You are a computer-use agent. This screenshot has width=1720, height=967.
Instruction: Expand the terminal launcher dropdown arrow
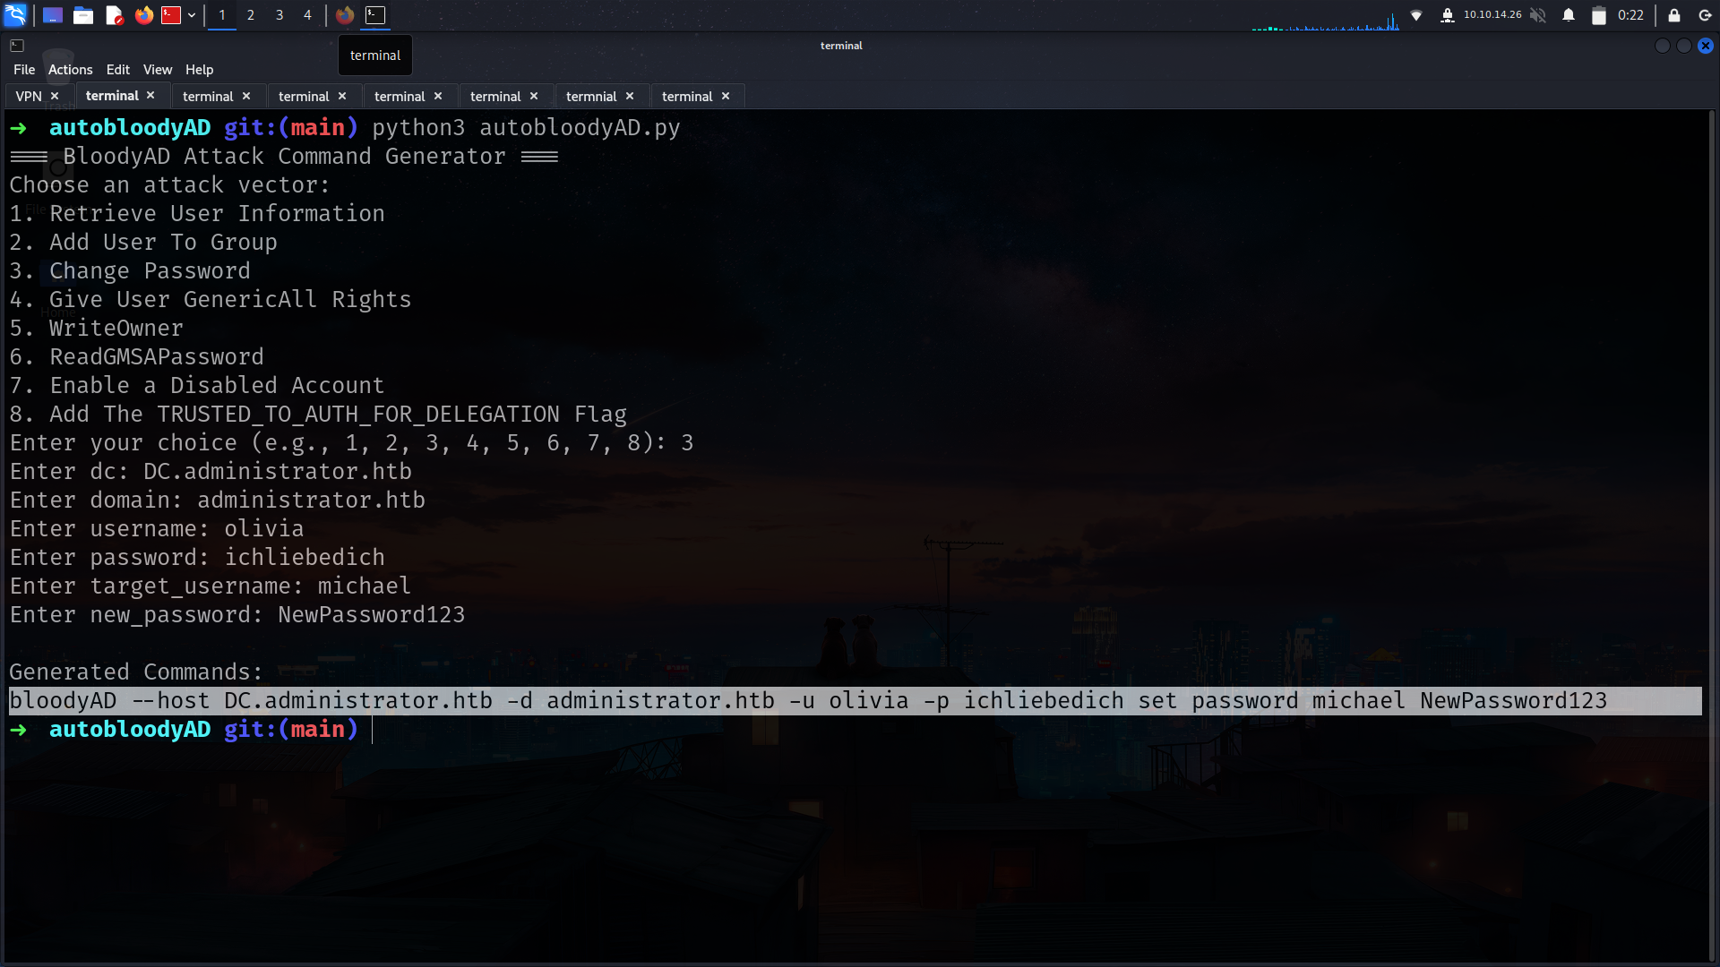[192, 15]
